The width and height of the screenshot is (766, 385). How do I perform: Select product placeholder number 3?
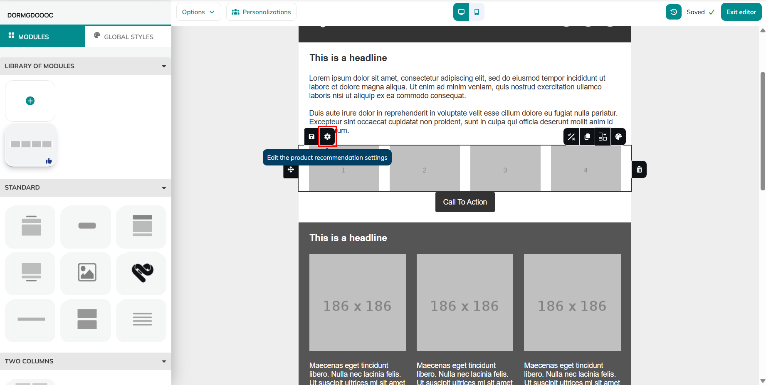pyautogui.click(x=505, y=168)
